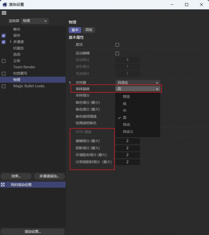Uncheck the 保存 checkbox
The image size is (209, 235).
[4, 36]
